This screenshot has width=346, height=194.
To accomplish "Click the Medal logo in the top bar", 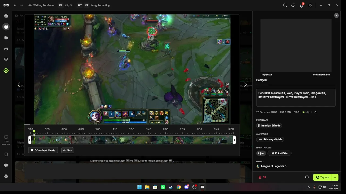I will click(6, 5).
